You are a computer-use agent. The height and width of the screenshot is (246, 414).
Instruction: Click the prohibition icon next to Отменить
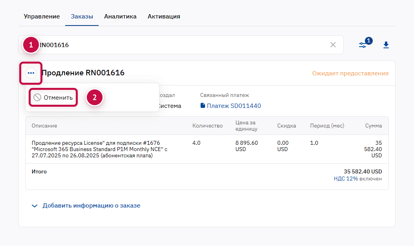pyautogui.click(x=37, y=97)
